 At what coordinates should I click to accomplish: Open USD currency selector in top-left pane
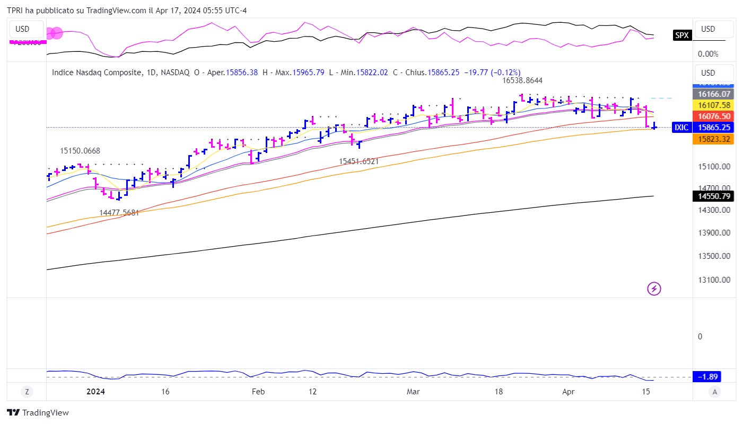[22, 29]
